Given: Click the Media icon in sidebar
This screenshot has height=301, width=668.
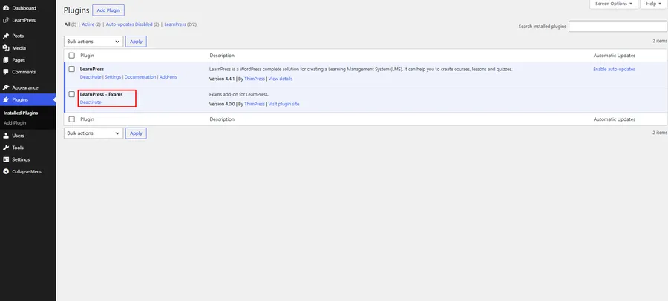Looking at the screenshot, I should (x=6, y=48).
